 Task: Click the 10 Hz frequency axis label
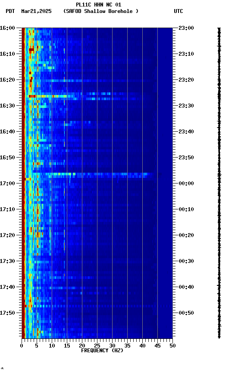[x=52, y=346]
